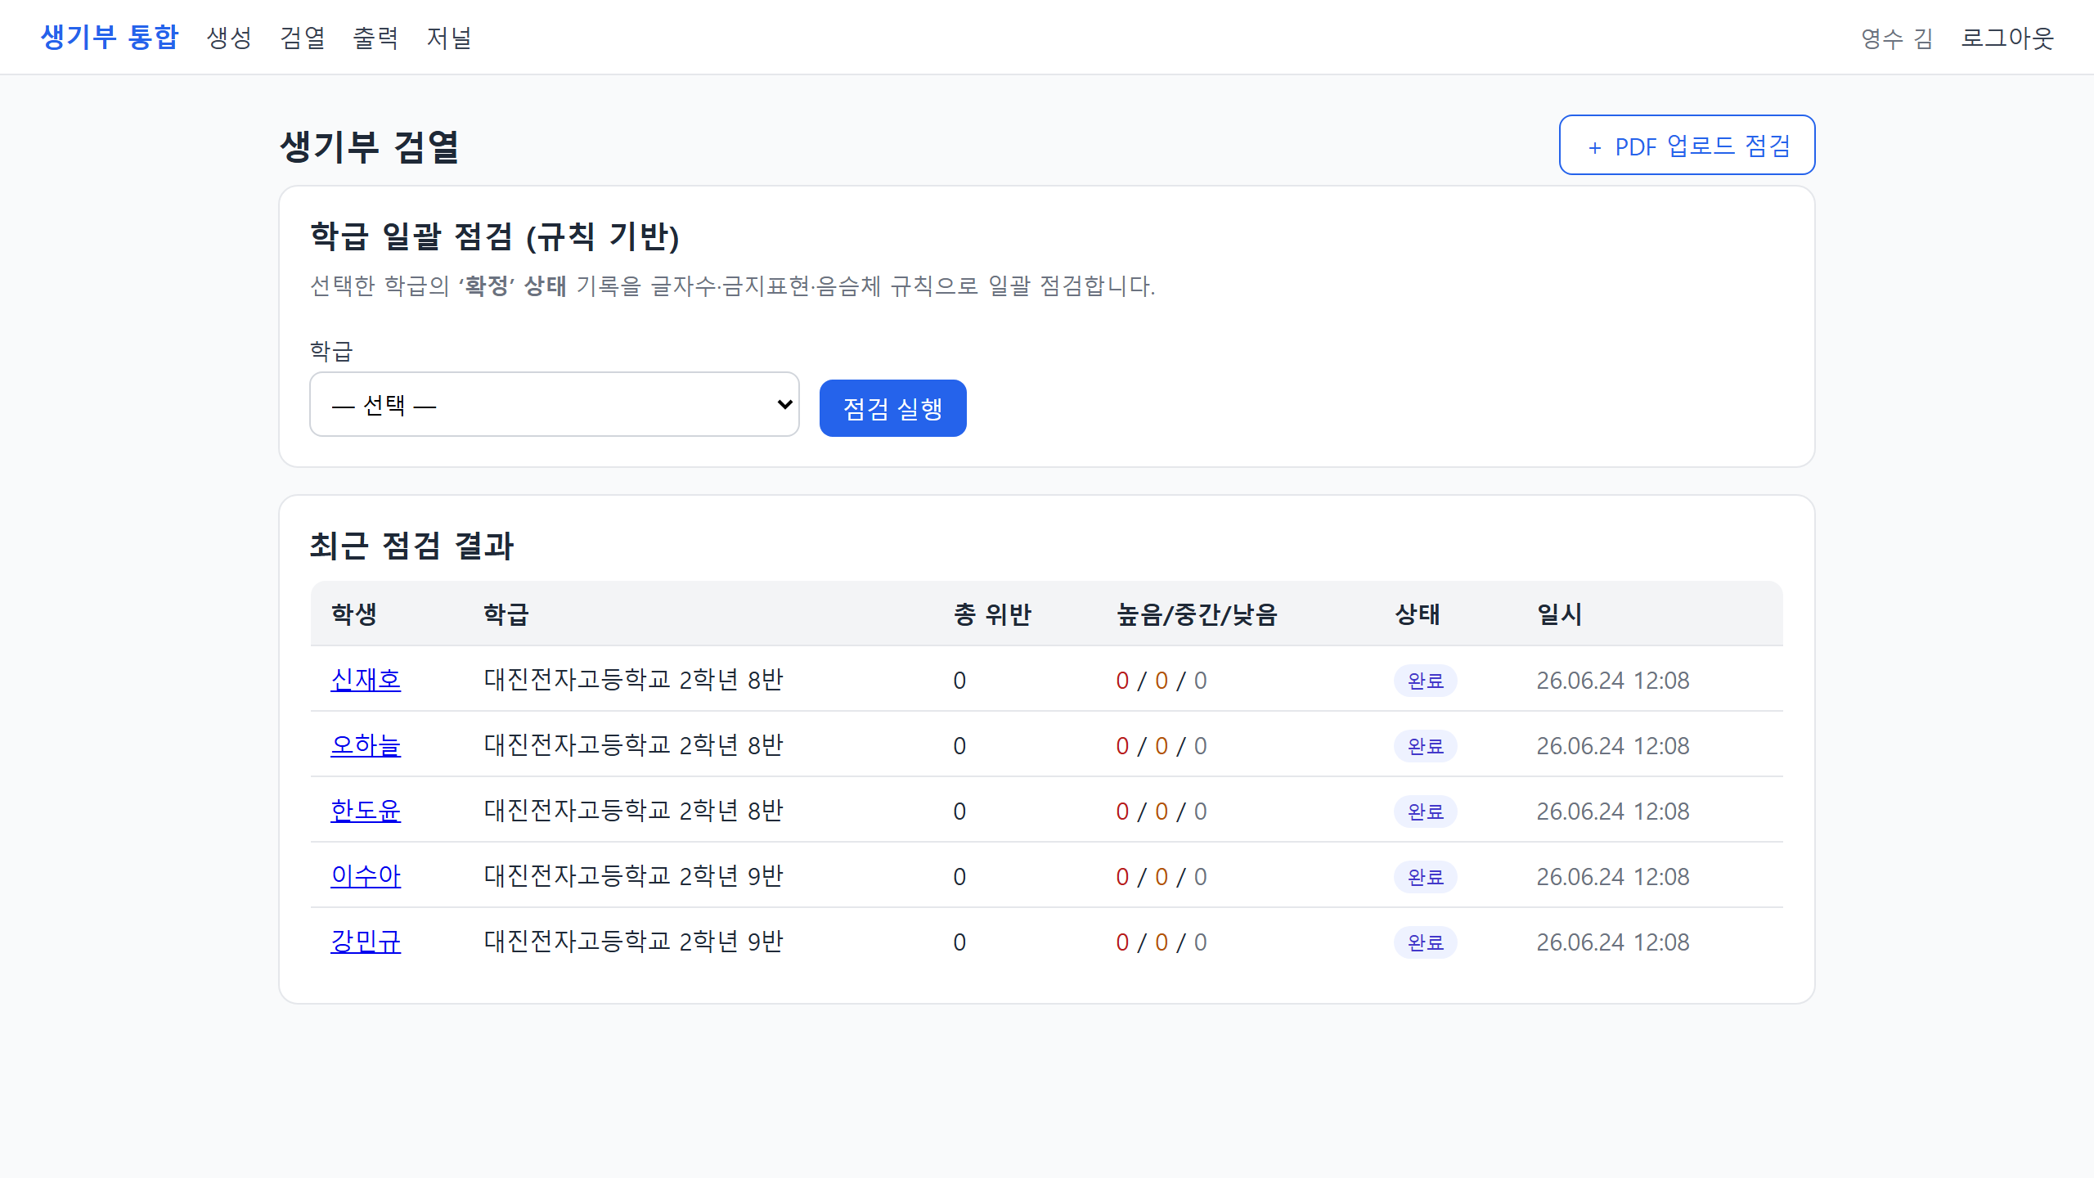The height and width of the screenshot is (1178, 2094).
Task: Click 0 / 0 / 0 severity in 강민규's row
Action: click(1162, 942)
